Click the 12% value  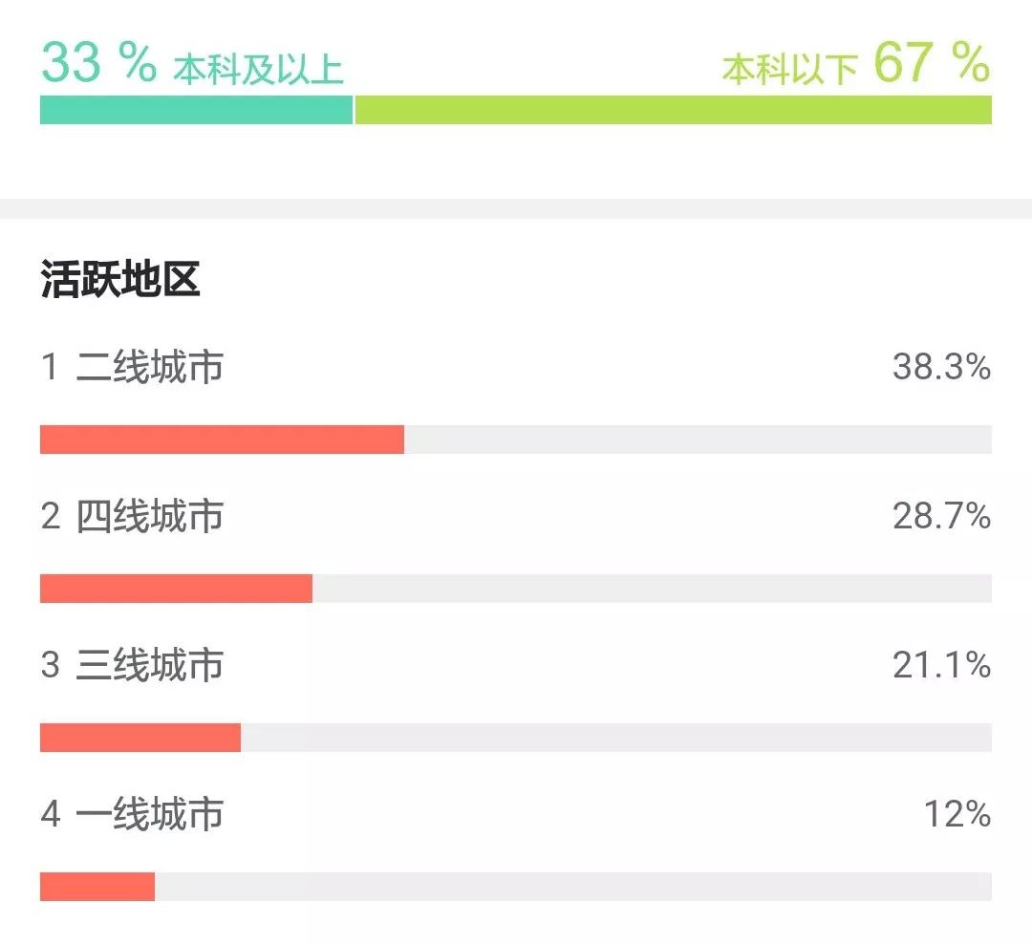pyautogui.click(x=957, y=814)
